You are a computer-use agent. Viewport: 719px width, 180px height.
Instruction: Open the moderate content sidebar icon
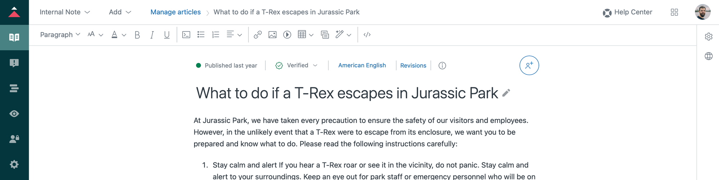[14, 63]
